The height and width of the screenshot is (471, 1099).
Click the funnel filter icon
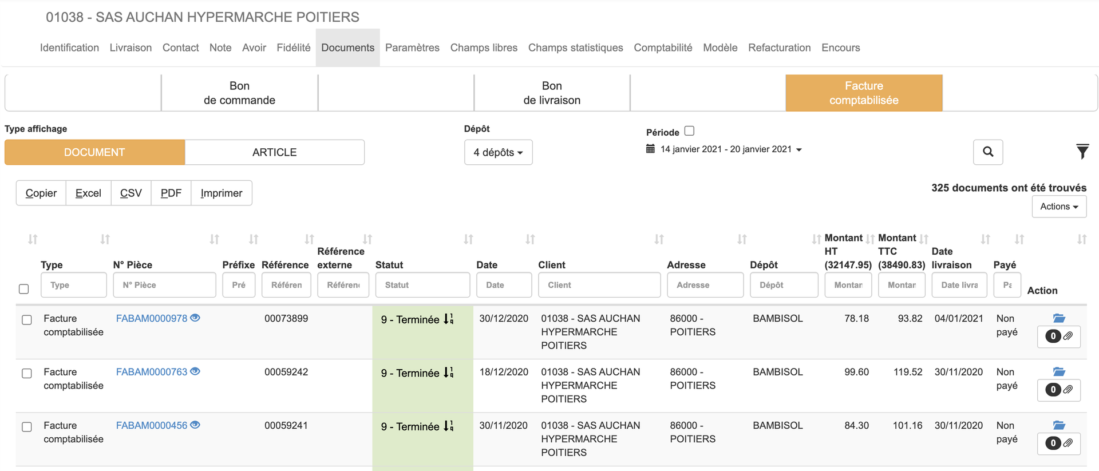click(x=1082, y=152)
